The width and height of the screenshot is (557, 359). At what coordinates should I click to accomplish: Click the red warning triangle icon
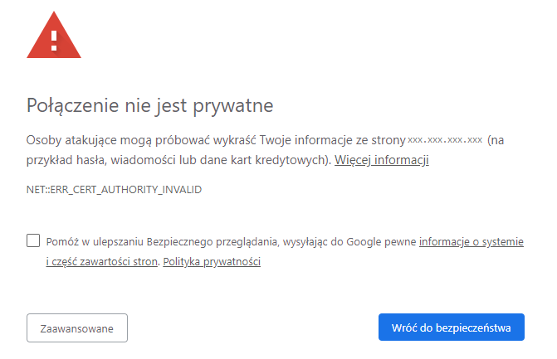(x=54, y=38)
